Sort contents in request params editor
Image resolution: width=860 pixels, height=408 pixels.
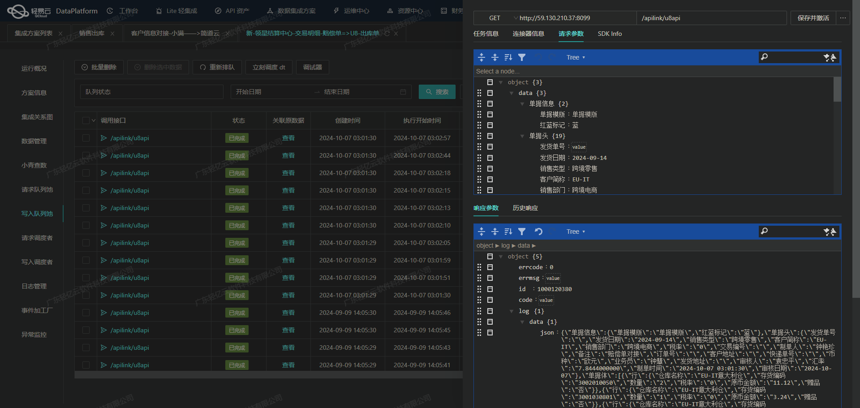(508, 57)
